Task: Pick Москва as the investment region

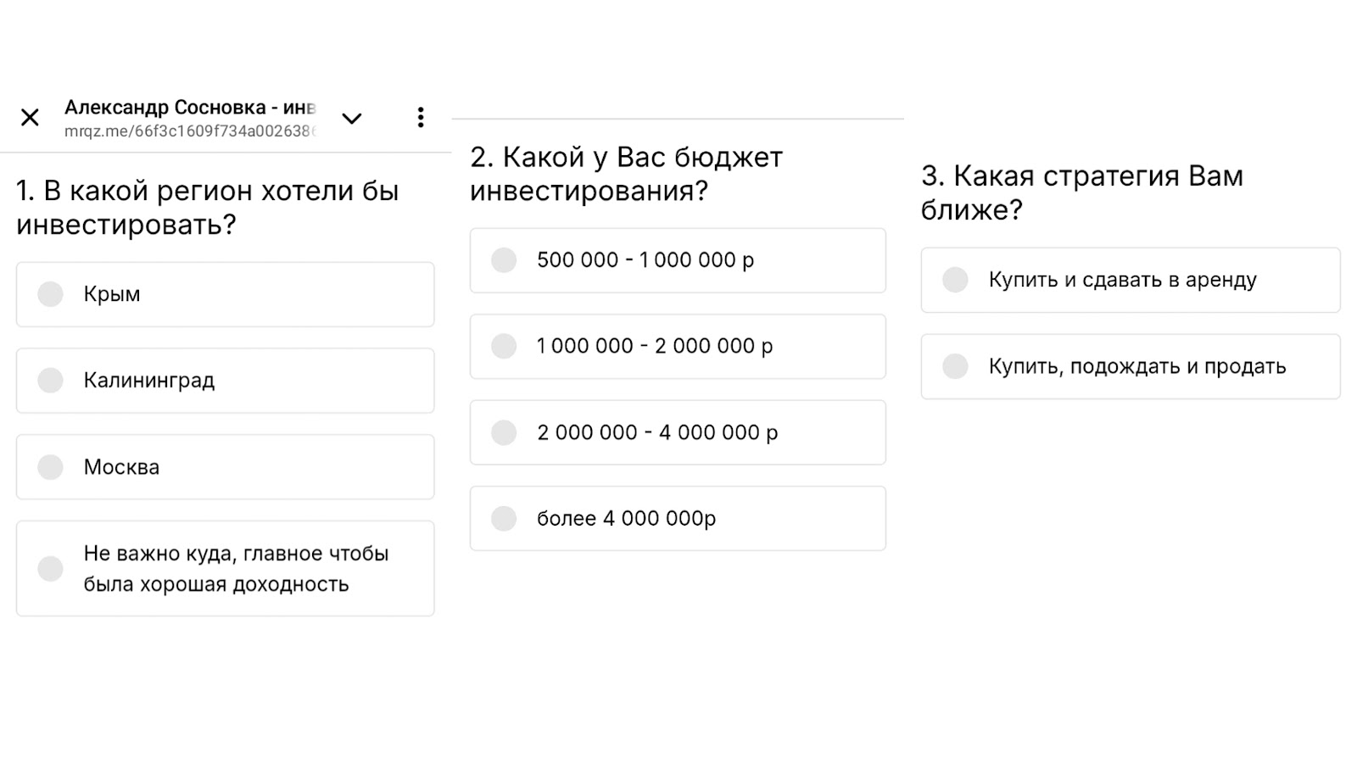Action: click(x=225, y=467)
